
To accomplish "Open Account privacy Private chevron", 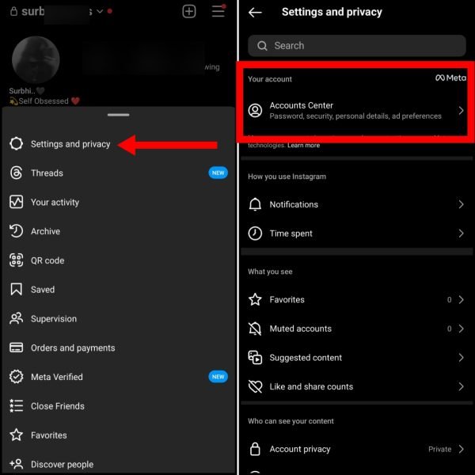I will (x=461, y=449).
